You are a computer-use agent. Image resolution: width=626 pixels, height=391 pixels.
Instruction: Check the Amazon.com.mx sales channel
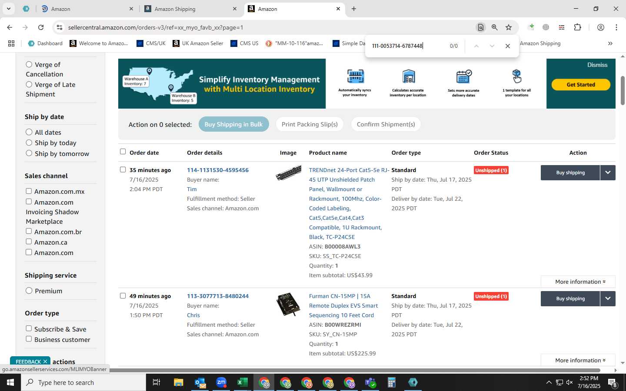(x=29, y=191)
